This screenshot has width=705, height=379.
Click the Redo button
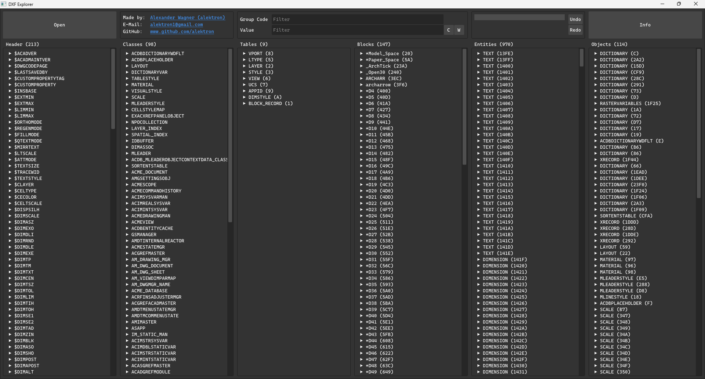coord(575,30)
